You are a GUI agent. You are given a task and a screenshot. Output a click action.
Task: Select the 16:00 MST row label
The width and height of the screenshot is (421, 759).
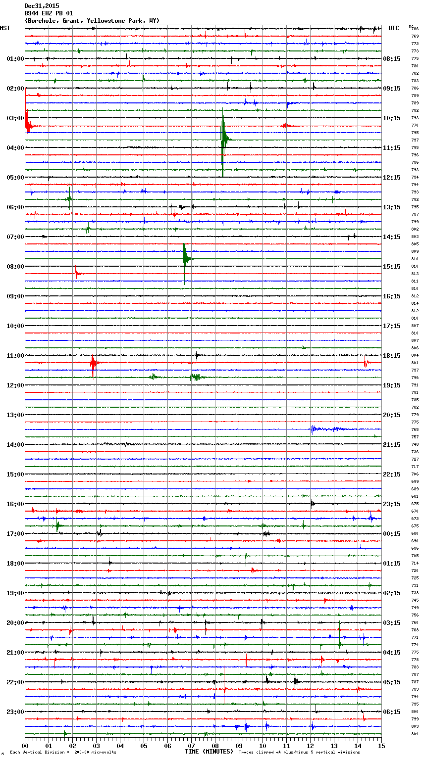point(15,504)
